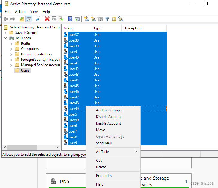Viewport: 218px width, 188px height.
Task: Click Properties in the context menu
Action: [x=104, y=176]
